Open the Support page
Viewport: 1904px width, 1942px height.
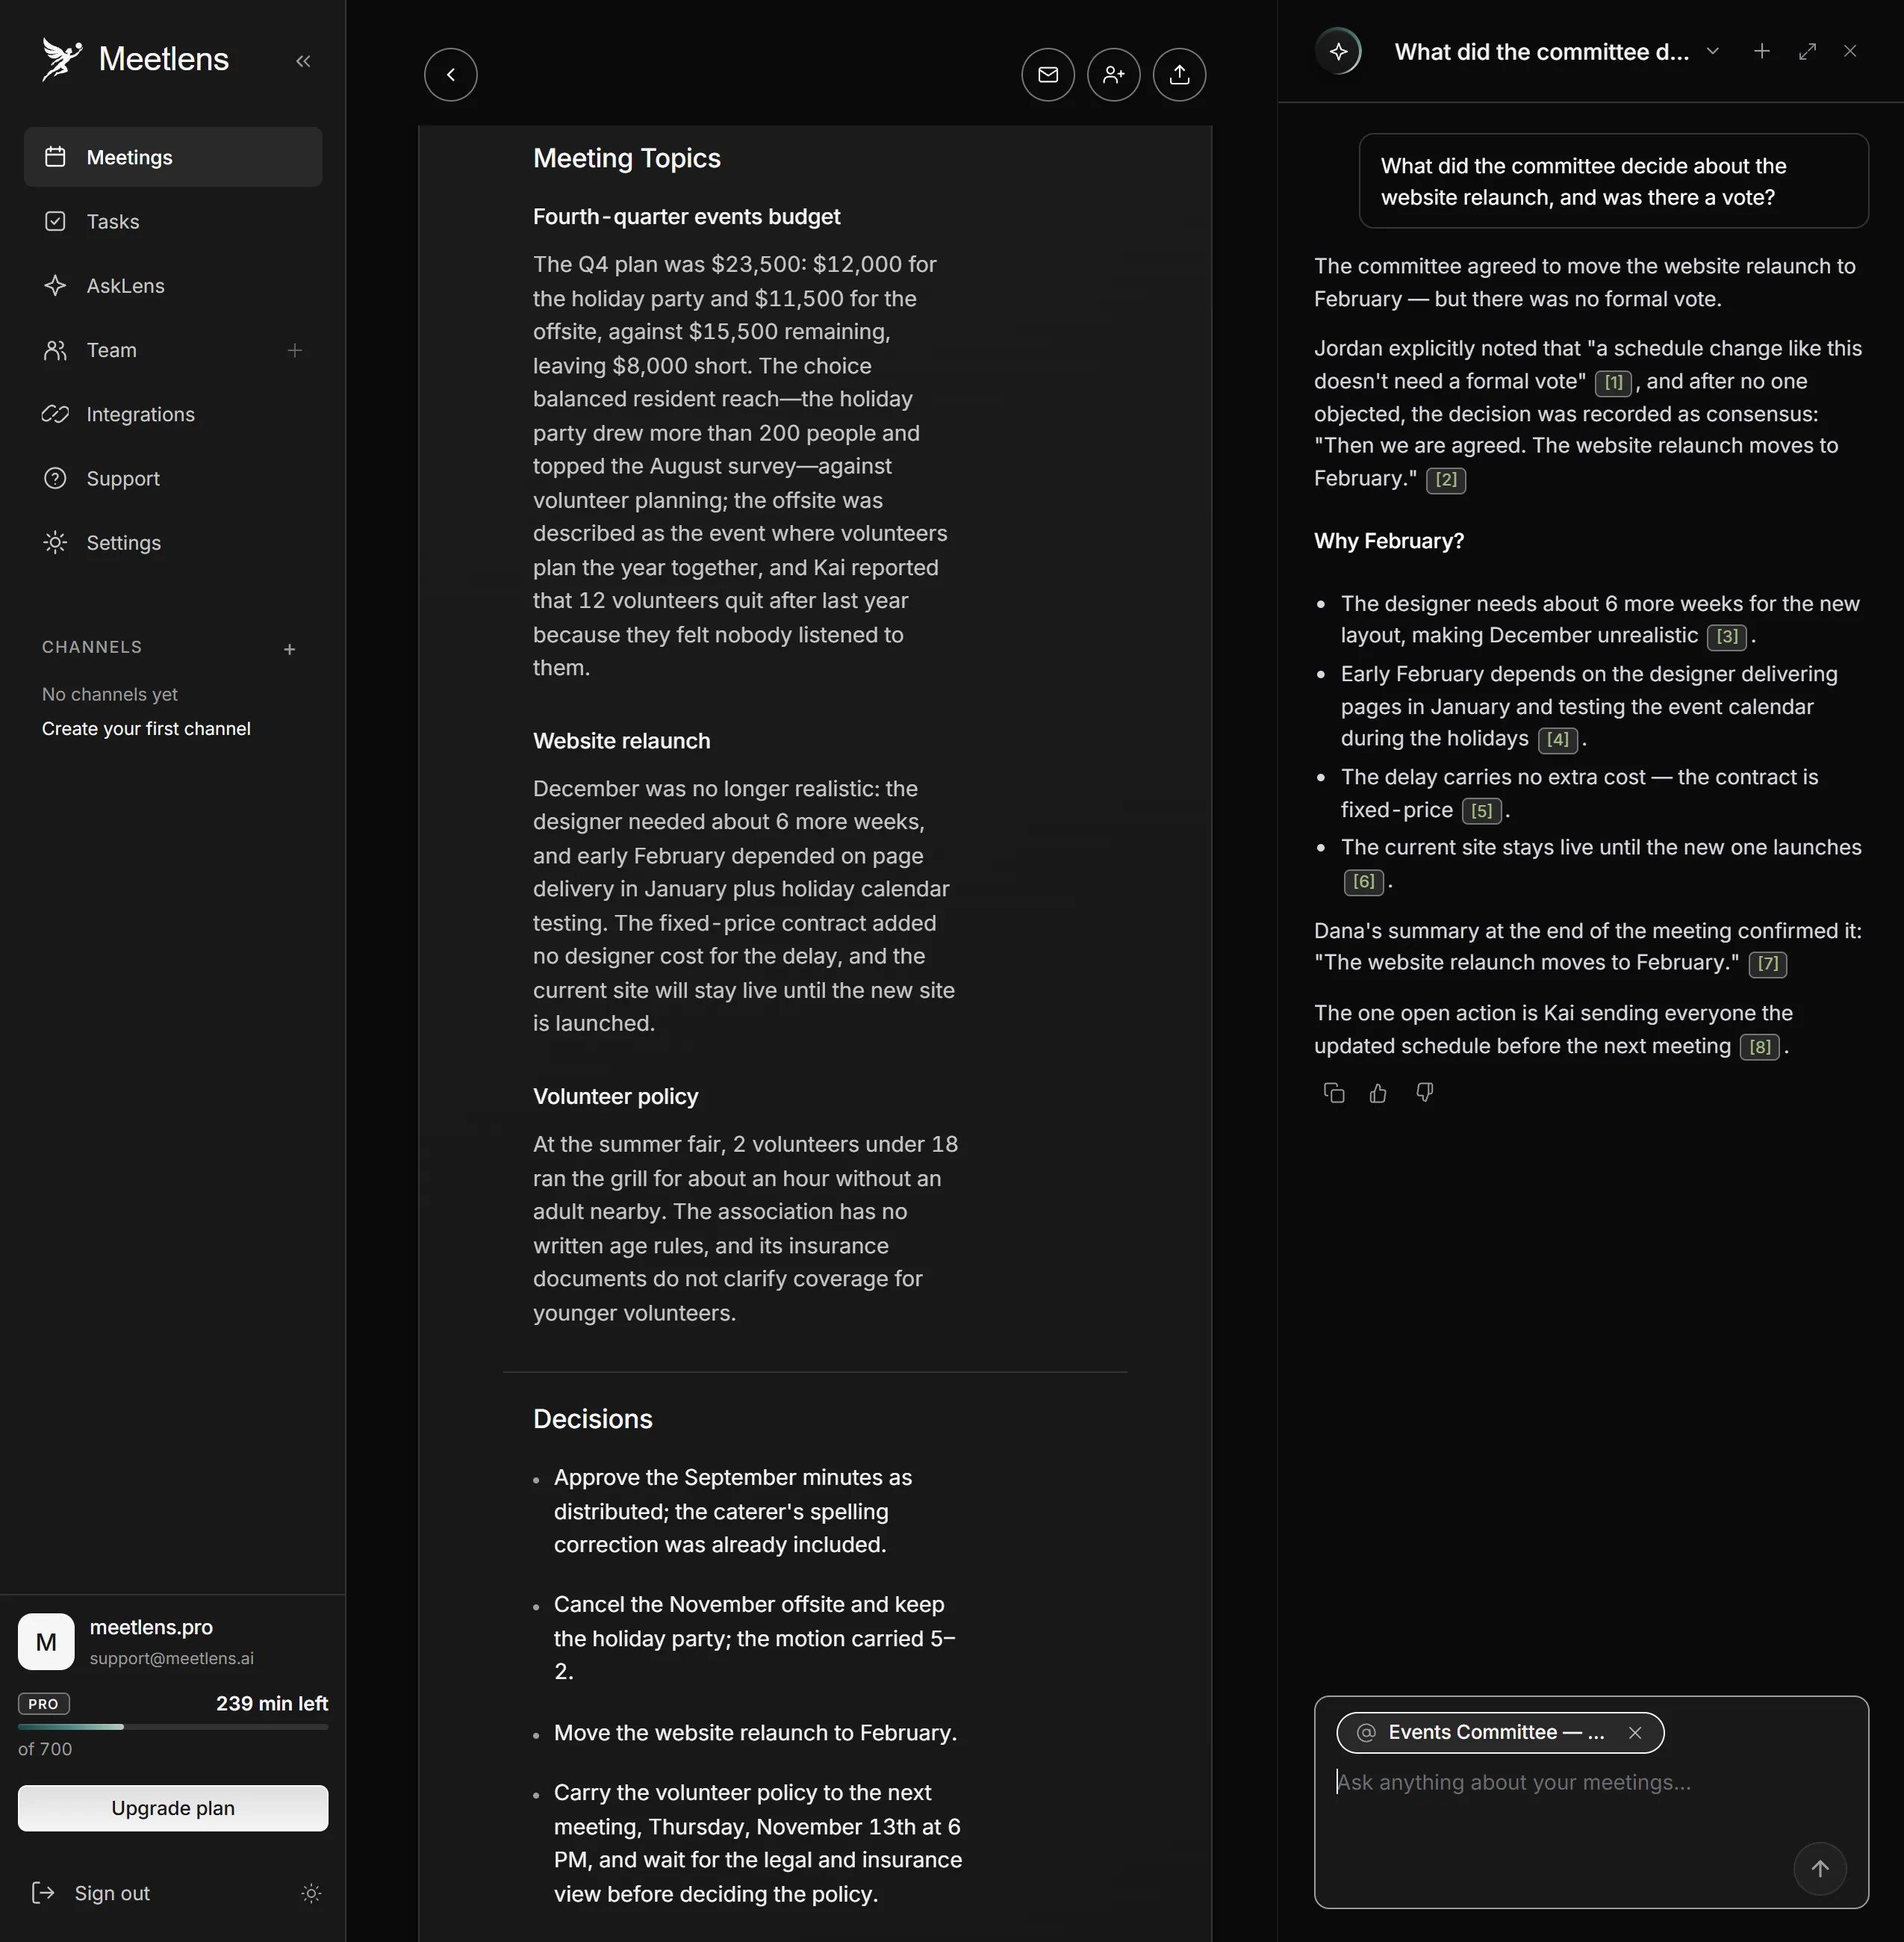tap(173, 478)
